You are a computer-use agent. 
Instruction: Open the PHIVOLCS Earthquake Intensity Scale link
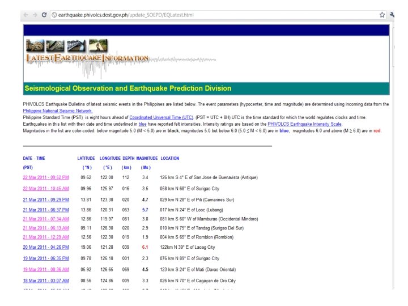(x=304, y=124)
